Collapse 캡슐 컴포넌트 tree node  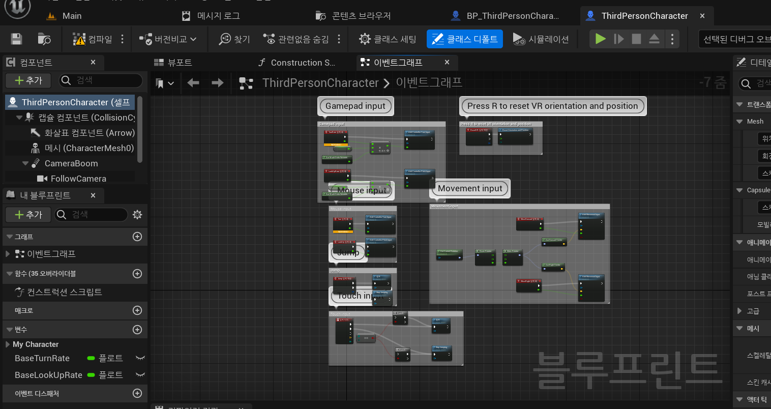tap(19, 118)
